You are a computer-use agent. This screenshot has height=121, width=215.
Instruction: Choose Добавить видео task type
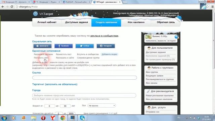(x=110, y=54)
